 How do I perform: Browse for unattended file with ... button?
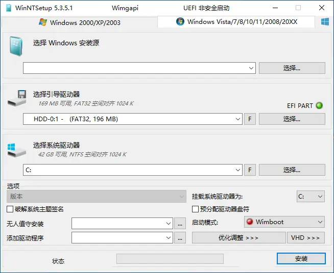coord(180,224)
